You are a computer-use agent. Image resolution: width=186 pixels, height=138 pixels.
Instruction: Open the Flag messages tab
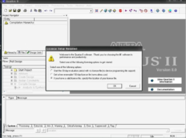(112, 126)
